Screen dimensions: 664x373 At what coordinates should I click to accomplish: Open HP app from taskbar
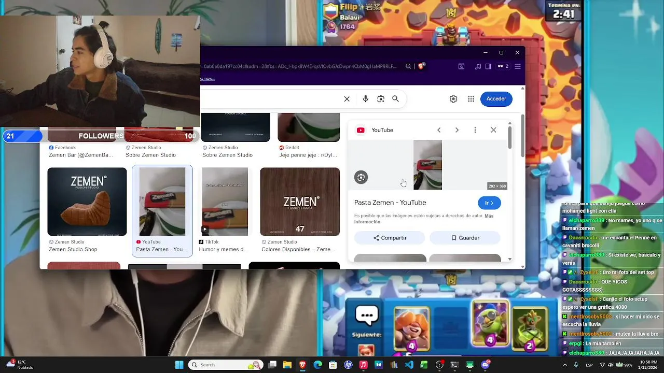coord(348,365)
